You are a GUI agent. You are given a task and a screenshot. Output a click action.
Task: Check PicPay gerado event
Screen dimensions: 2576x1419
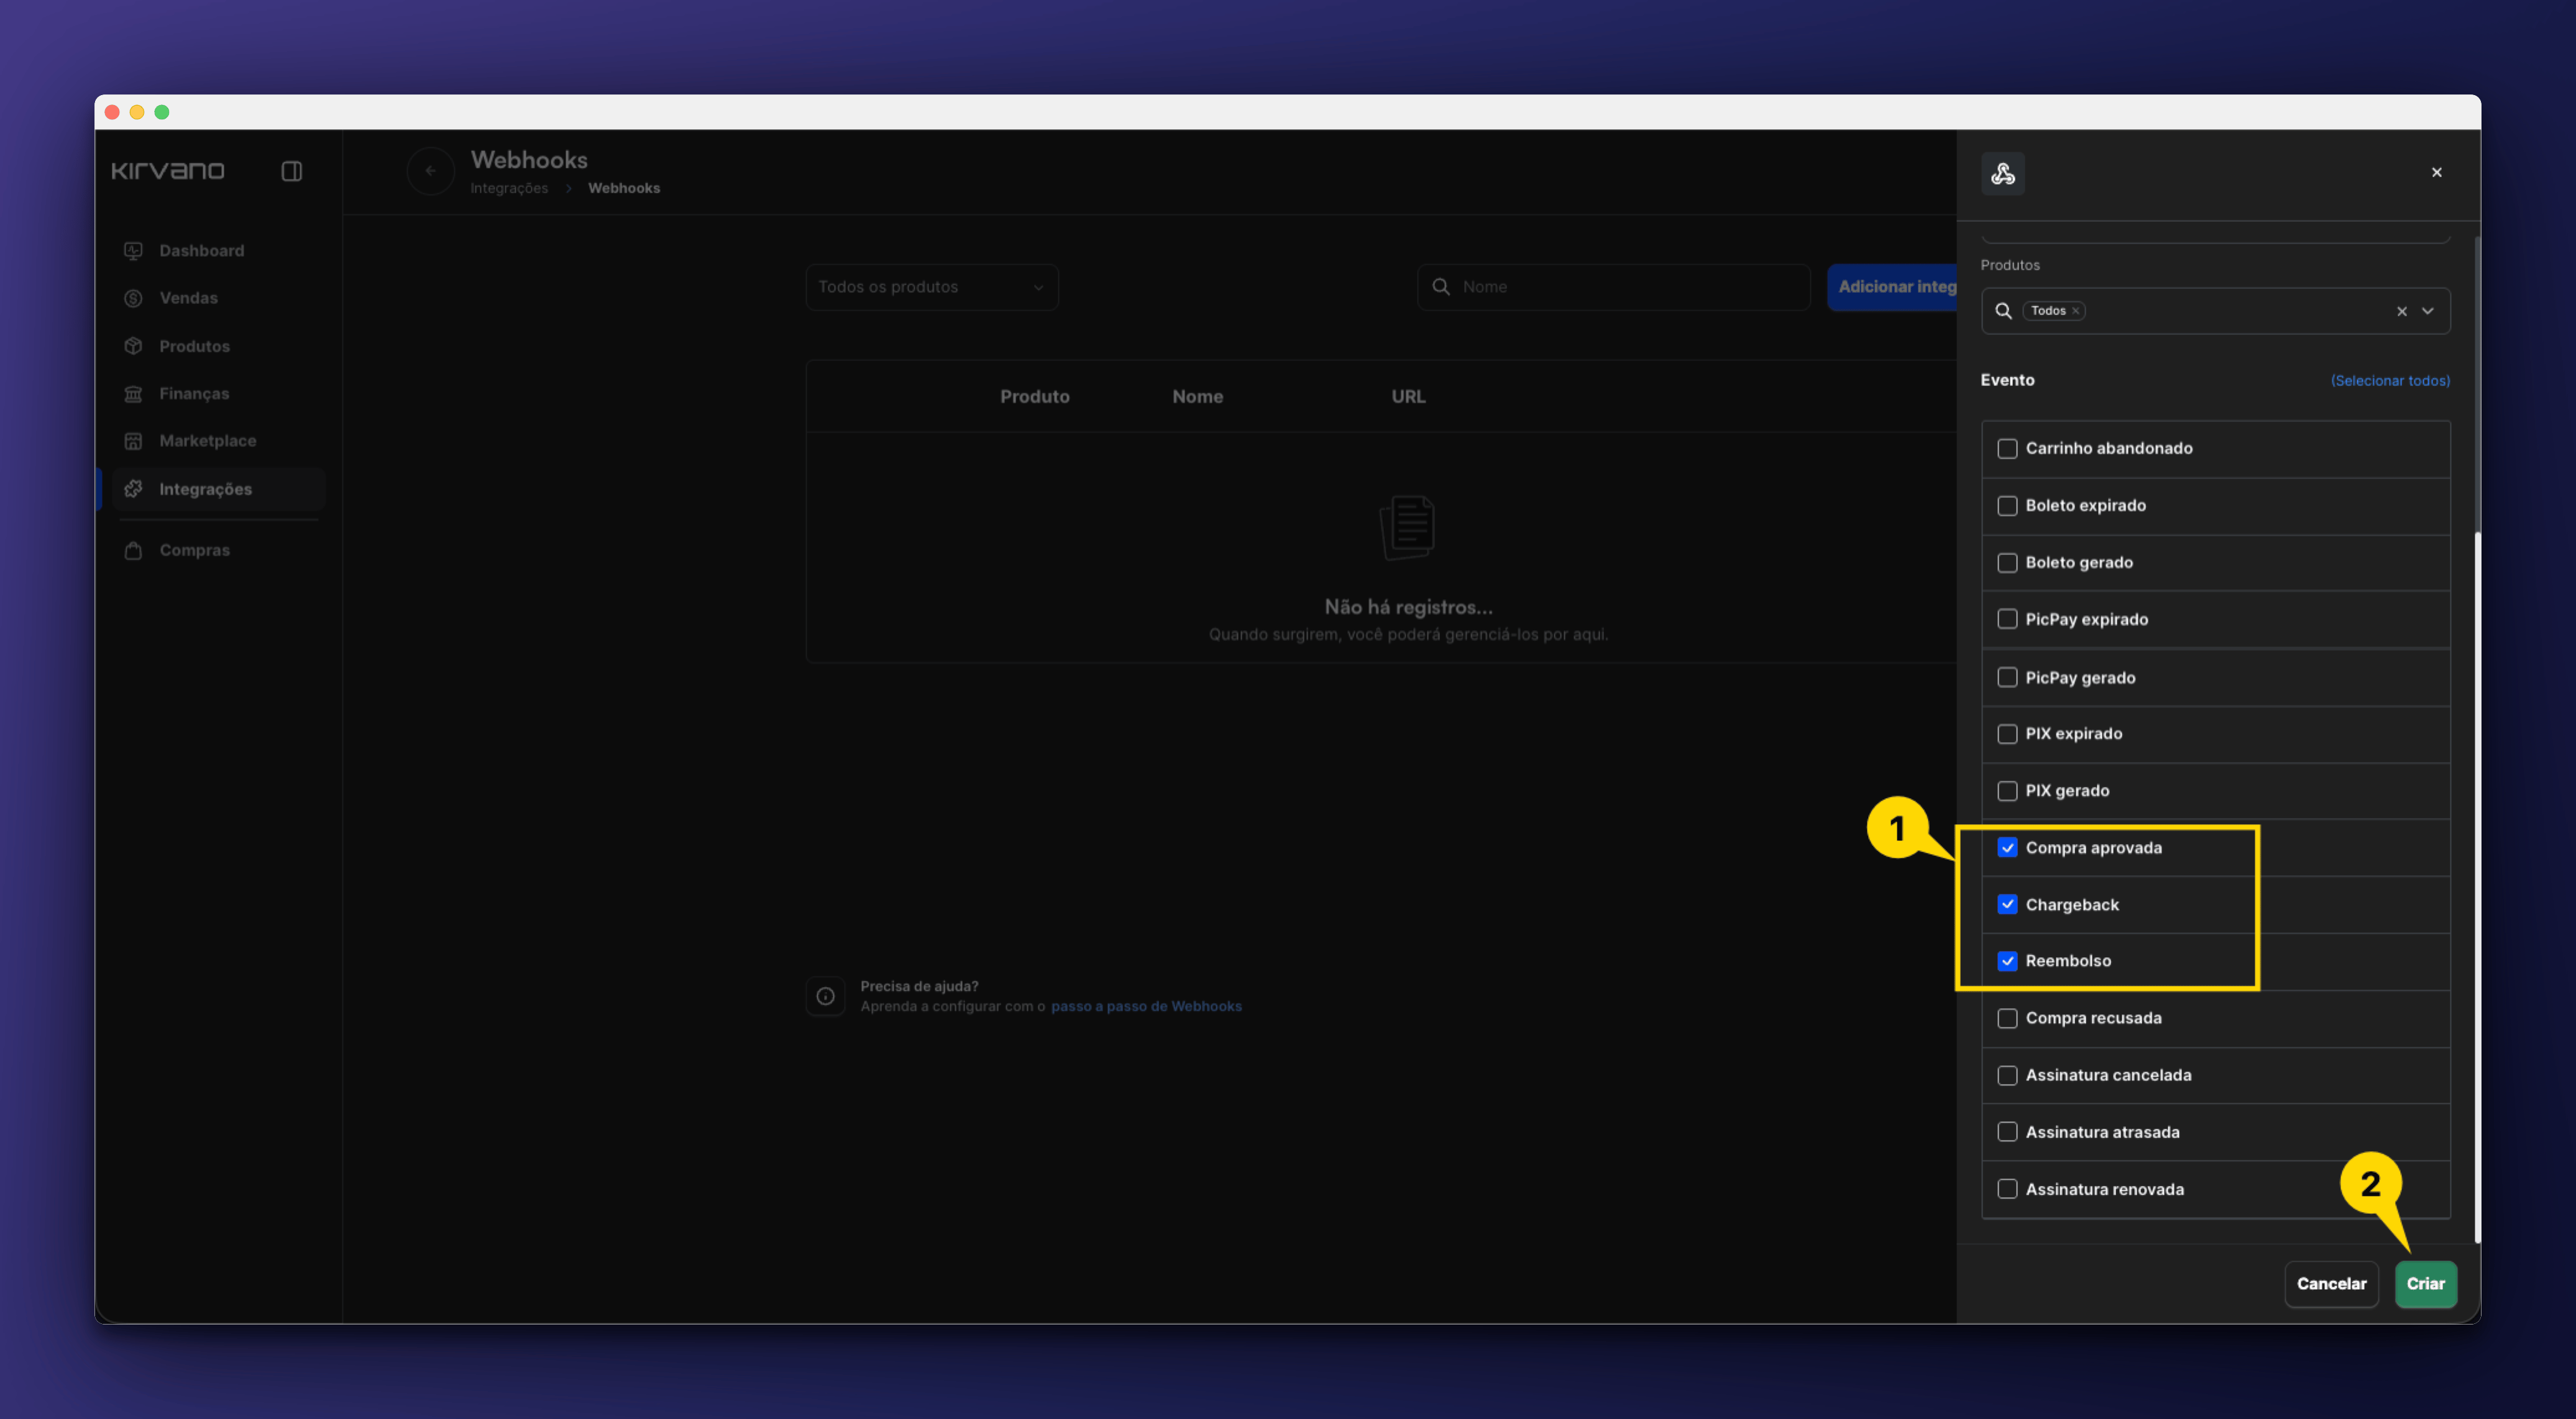pos(2007,678)
